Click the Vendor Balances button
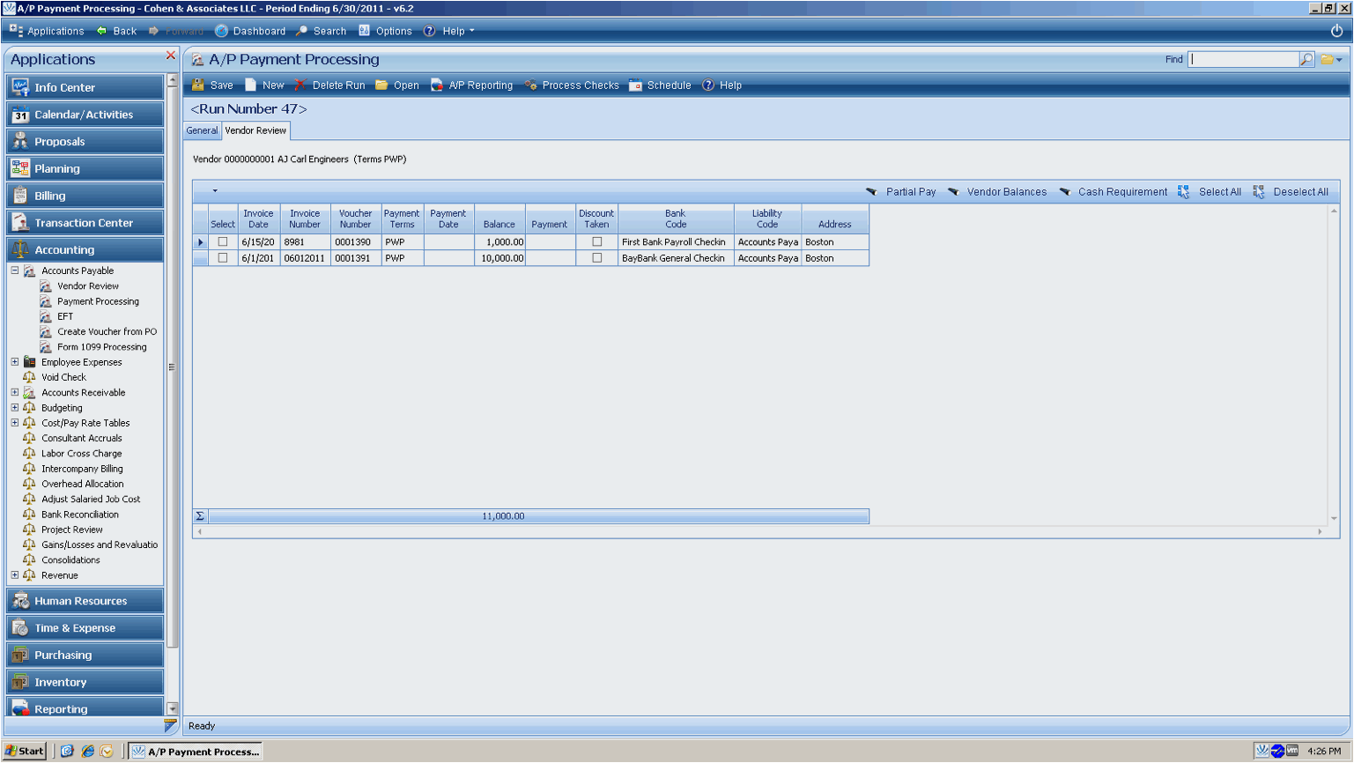 (x=997, y=192)
